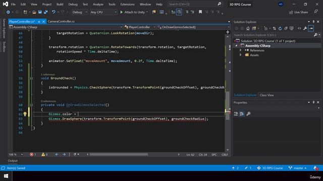Open the Analyze menu
This screenshot has width=323, height=181.
point(98,5)
